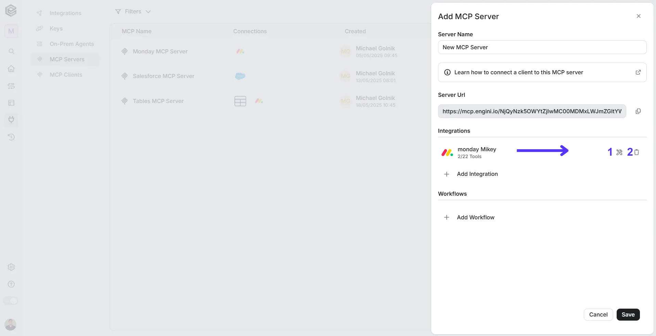The width and height of the screenshot is (656, 336).
Task: Click the Save button
Action: click(x=628, y=314)
